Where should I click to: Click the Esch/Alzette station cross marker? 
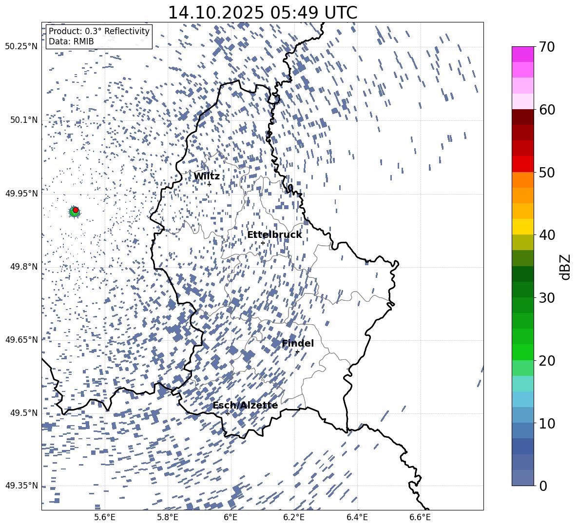tap(228, 413)
